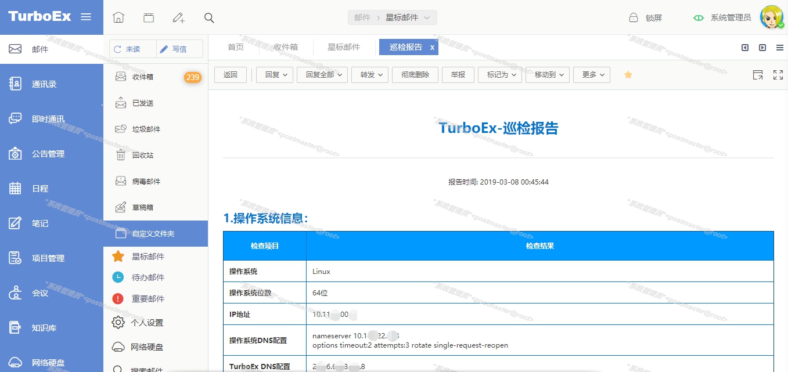Select the 巡检报告 tab
The image size is (788, 372).
point(406,47)
